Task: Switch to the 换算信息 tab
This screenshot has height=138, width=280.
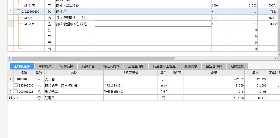Action: [x=88, y=66]
